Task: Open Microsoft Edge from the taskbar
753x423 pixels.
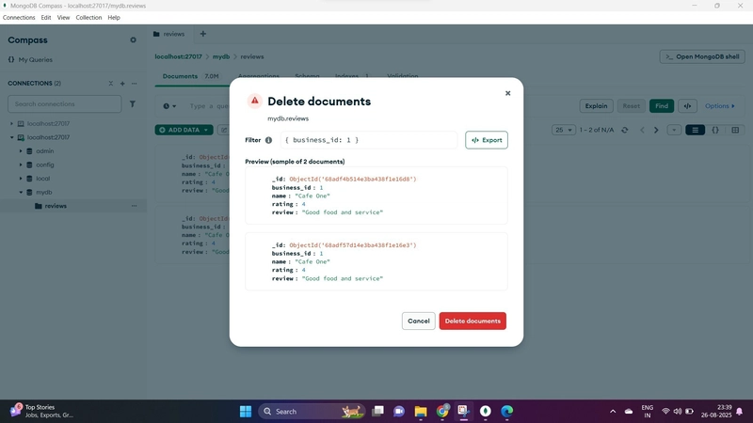Action: pos(507,411)
